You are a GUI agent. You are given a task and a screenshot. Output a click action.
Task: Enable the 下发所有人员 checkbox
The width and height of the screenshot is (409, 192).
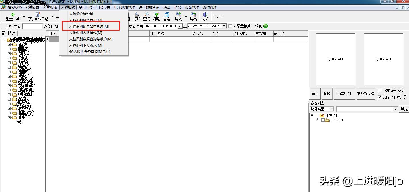point(380,90)
